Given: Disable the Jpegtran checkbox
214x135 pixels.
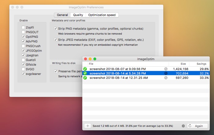Looking at the screenshot, I should (x=23, y=55).
